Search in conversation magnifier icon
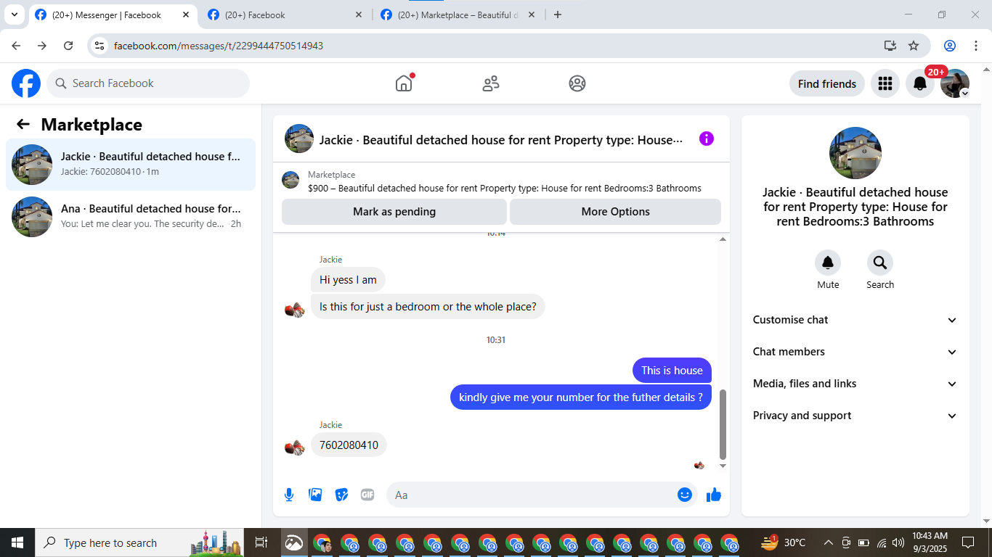The height and width of the screenshot is (557, 992). (880, 263)
